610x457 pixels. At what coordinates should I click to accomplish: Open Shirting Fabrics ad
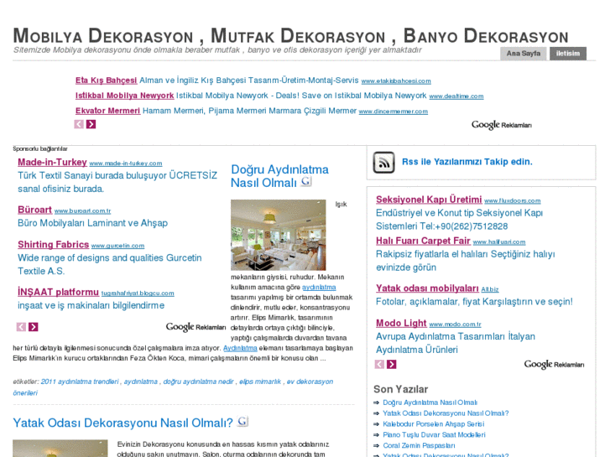pyautogui.click(x=54, y=244)
